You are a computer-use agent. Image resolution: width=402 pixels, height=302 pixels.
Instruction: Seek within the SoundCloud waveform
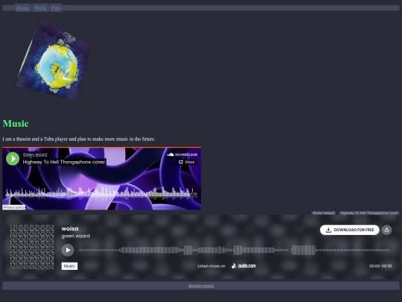pos(99,193)
